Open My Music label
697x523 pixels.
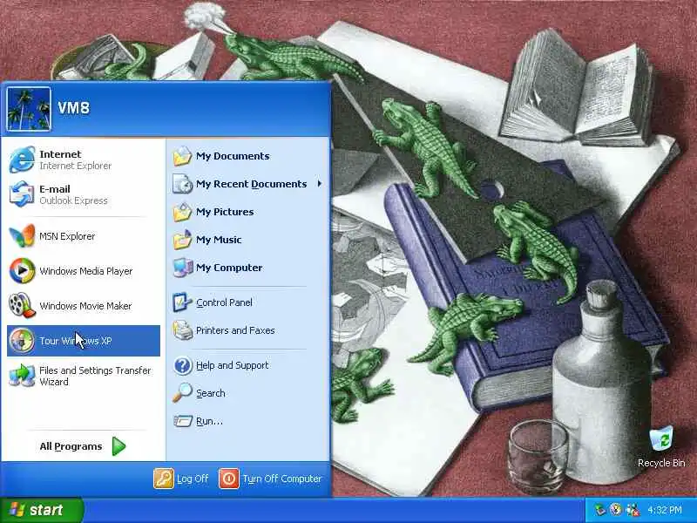coord(219,240)
